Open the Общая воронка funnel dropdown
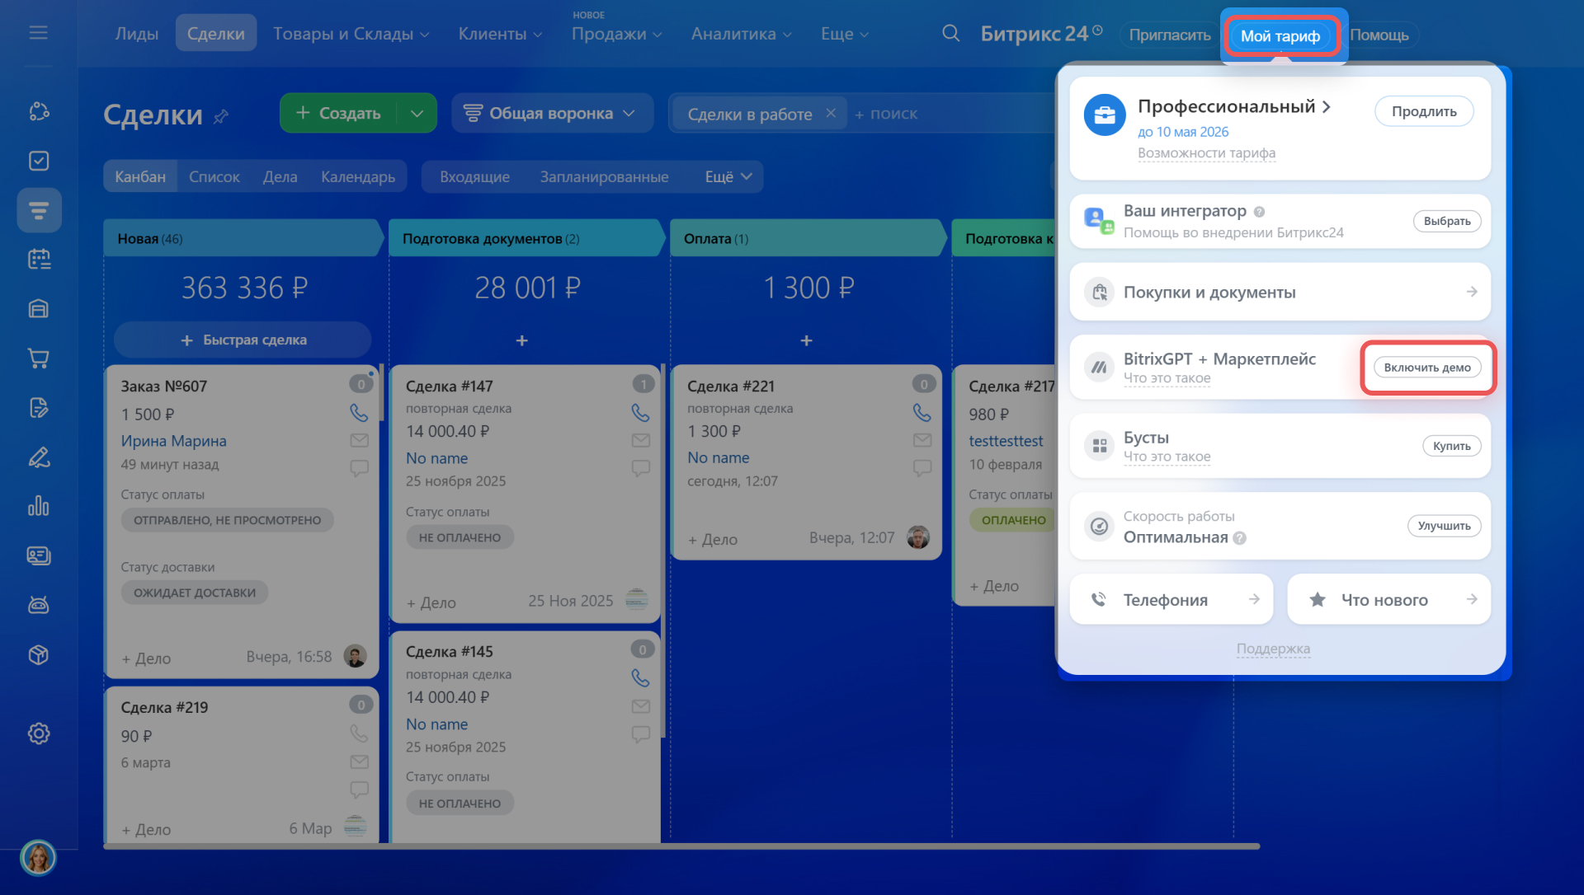This screenshot has width=1584, height=895. [x=550, y=114]
